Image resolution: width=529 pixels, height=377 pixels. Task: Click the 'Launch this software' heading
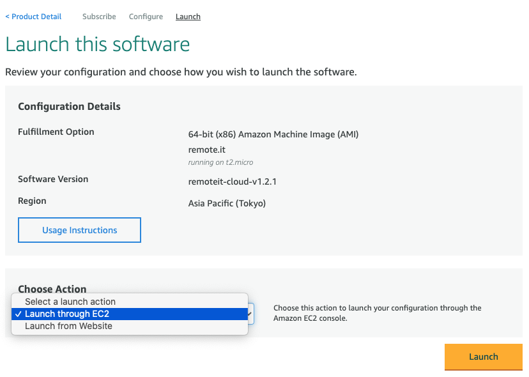[98, 44]
